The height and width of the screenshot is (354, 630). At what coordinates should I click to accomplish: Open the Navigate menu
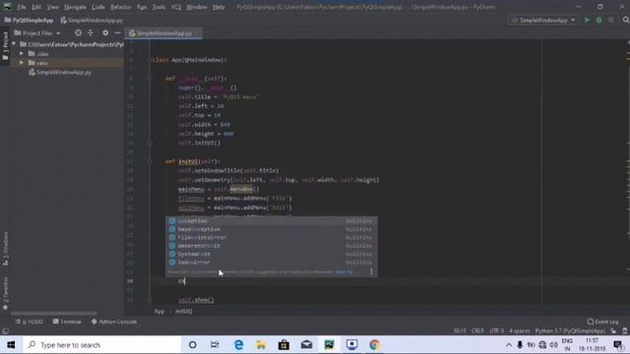tap(75, 7)
